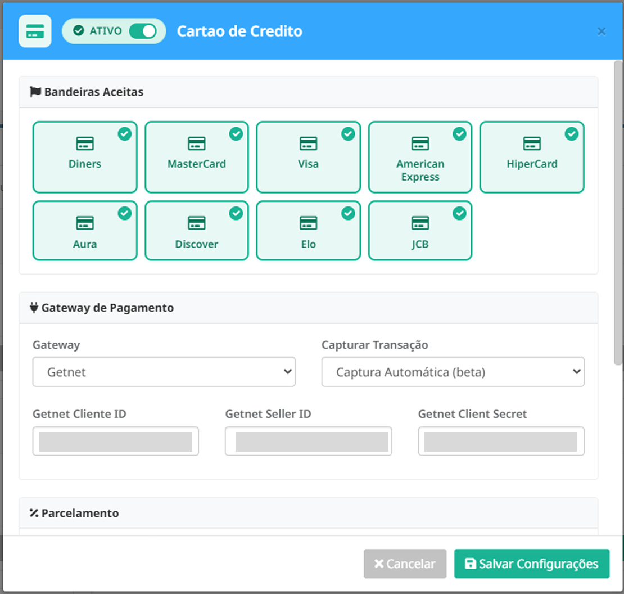Viewport: 624px width, 594px height.
Task: Click the Aura card icon
Action: [x=85, y=223]
